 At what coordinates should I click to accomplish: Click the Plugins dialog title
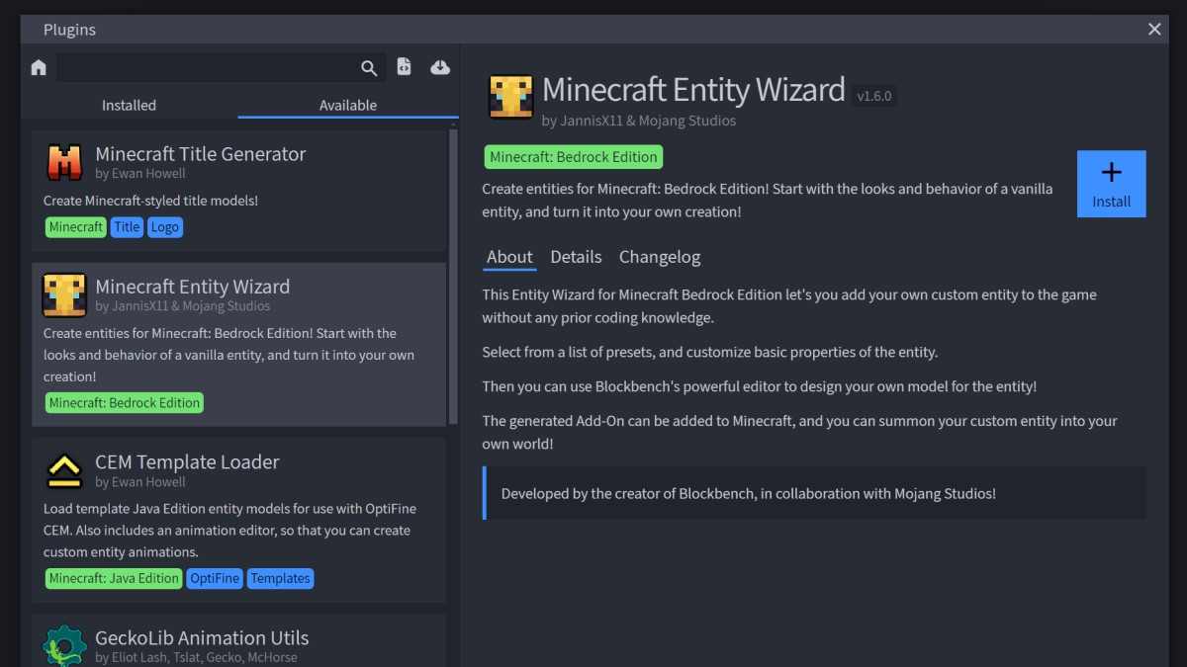(x=69, y=30)
